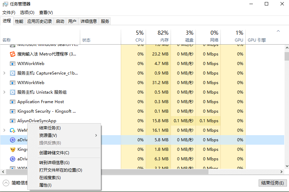The width and height of the screenshot is (289, 192).
Task: Select the Kingsoft Security - Kingsoft row text
Action: coord(46,111)
